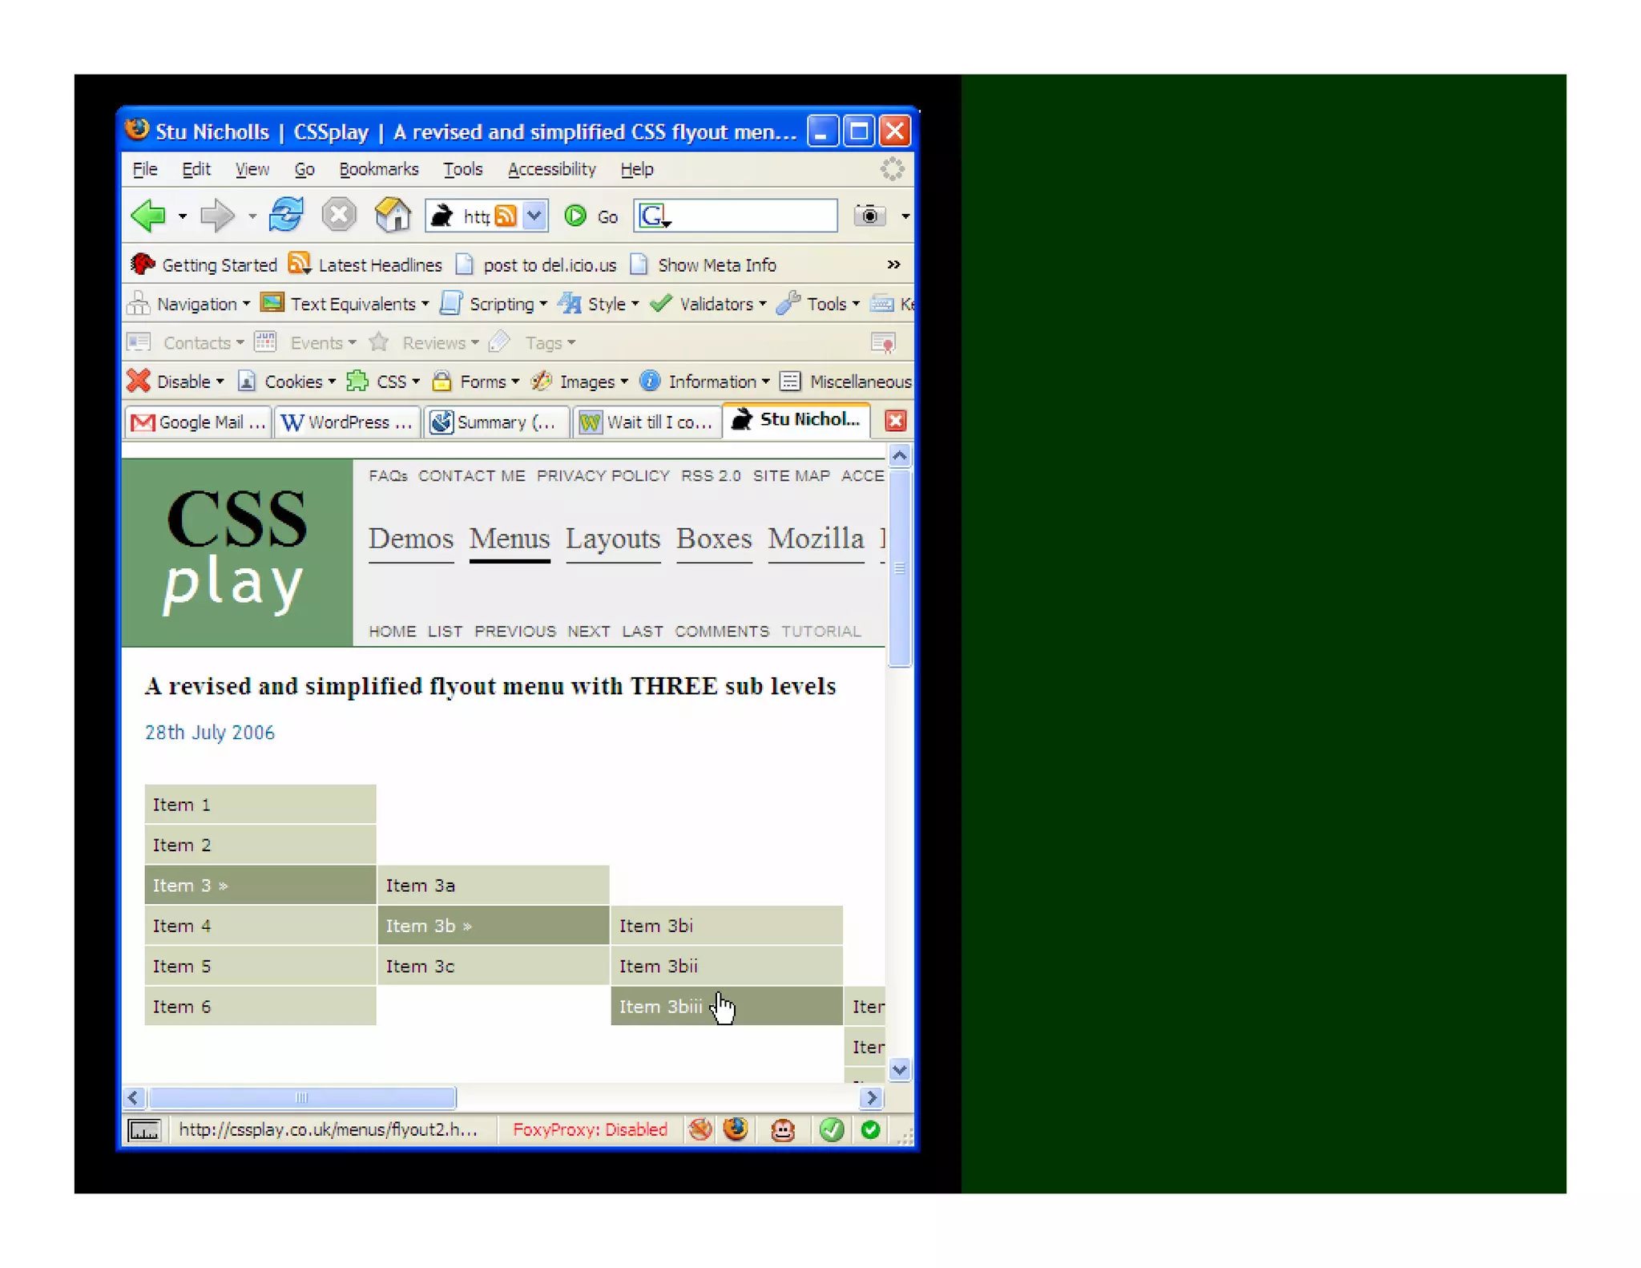Click the Layouts navigation link
Screen dimensions: 1641x1268
coord(612,539)
